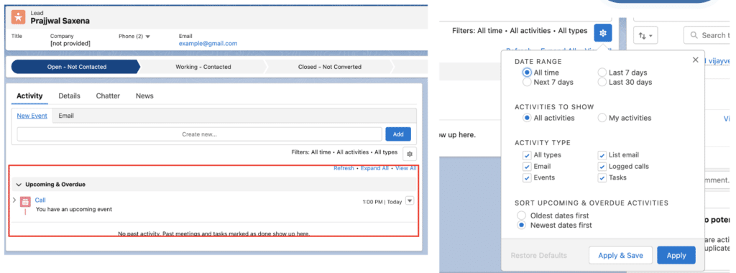
Task: Toggle the List email checkbox
Action: pos(602,154)
